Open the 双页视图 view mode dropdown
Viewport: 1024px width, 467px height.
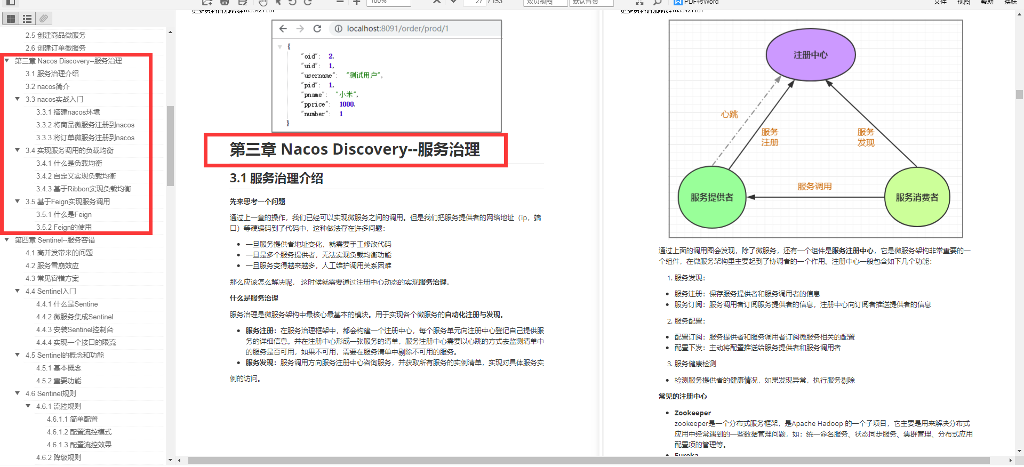point(546,2)
